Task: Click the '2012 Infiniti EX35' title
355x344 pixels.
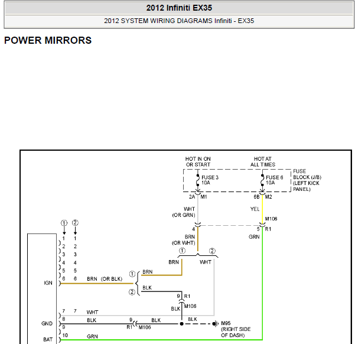Action: [179, 8]
